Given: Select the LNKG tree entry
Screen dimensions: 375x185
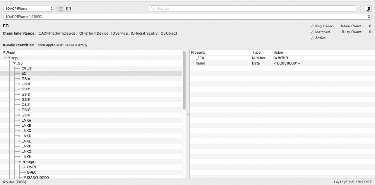Looking at the screenshot, I should (26, 152).
